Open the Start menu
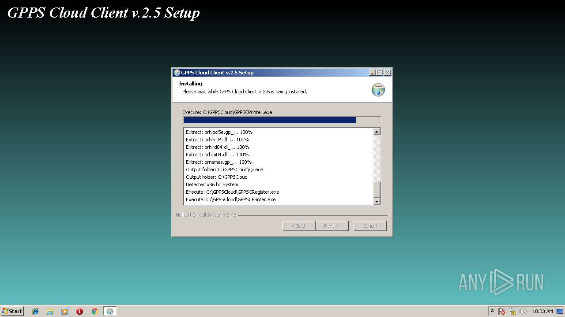The image size is (565, 317). (12, 311)
